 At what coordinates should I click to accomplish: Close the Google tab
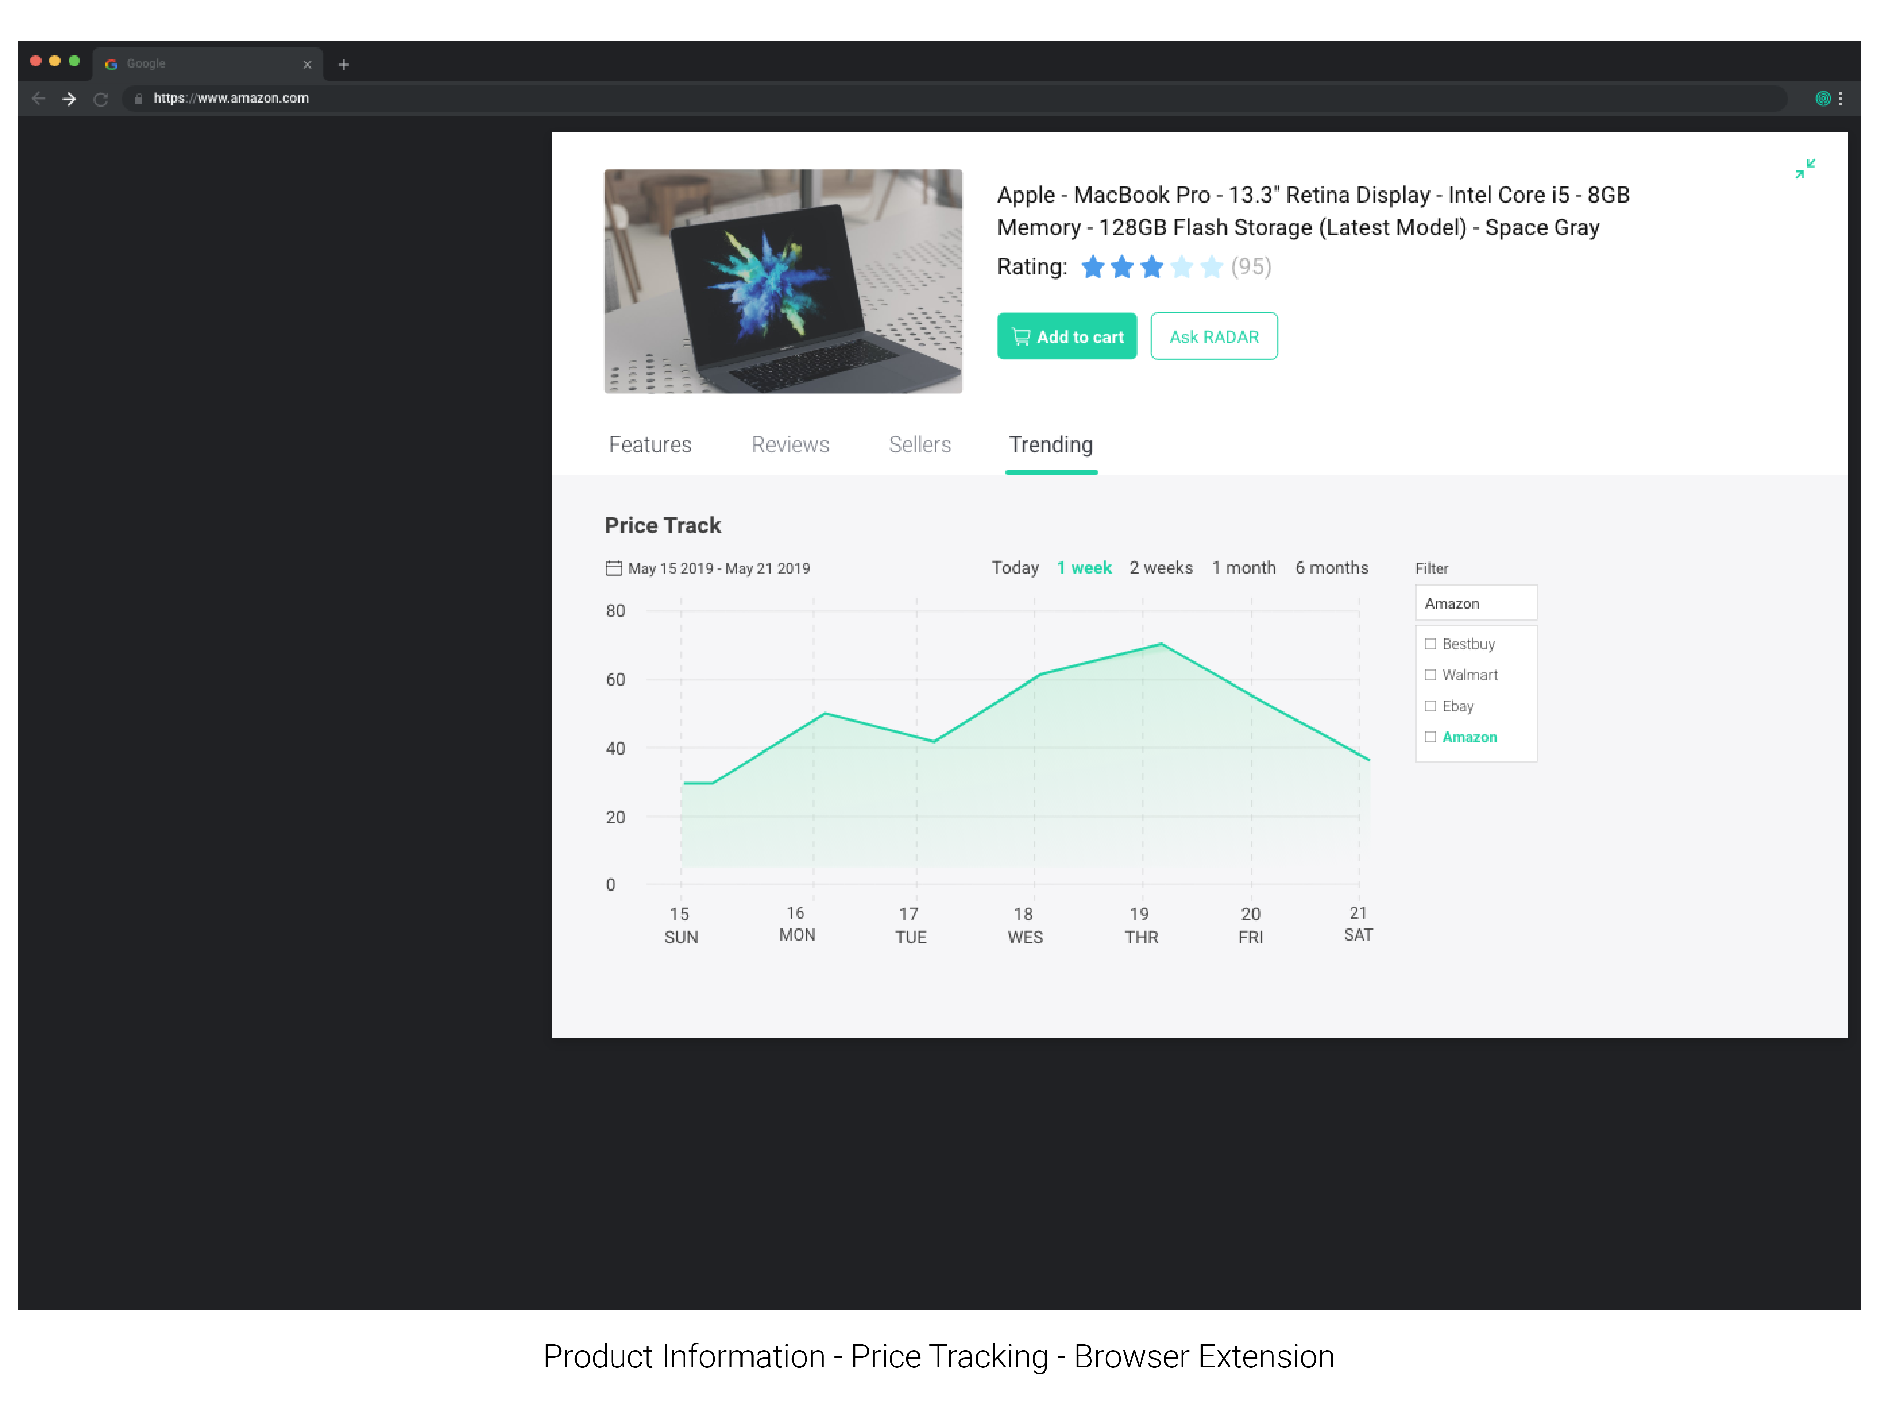(307, 65)
